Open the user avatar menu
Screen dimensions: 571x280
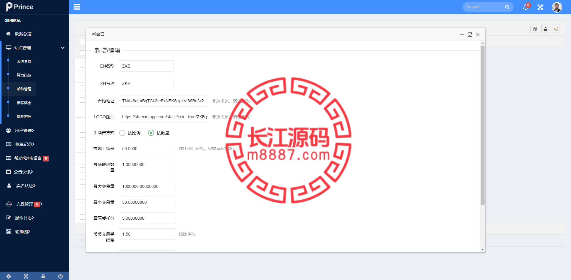[x=557, y=7]
